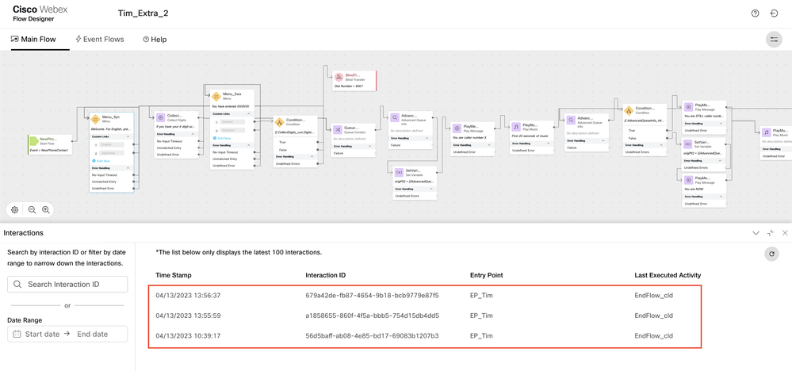Open interaction 679a42de-fb87-4654-9b18-bcb9779e87f5
792x371 pixels.
click(x=373, y=295)
